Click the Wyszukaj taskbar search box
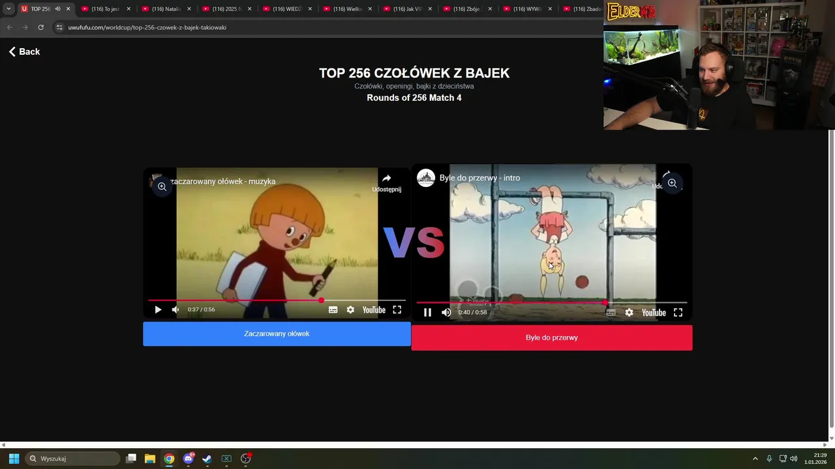The height and width of the screenshot is (469, 835). [72, 459]
